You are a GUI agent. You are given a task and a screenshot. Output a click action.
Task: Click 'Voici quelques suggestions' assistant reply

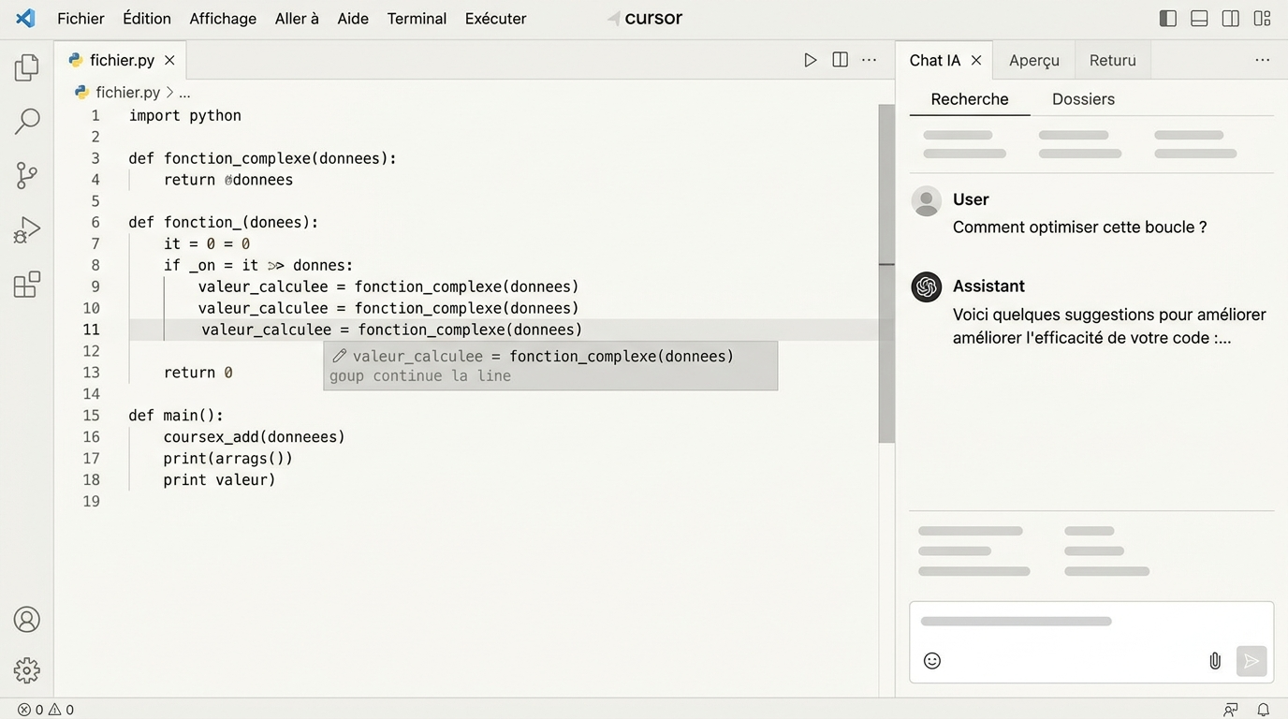pyautogui.click(x=1109, y=326)
